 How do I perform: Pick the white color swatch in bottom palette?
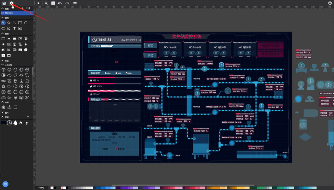52,188
